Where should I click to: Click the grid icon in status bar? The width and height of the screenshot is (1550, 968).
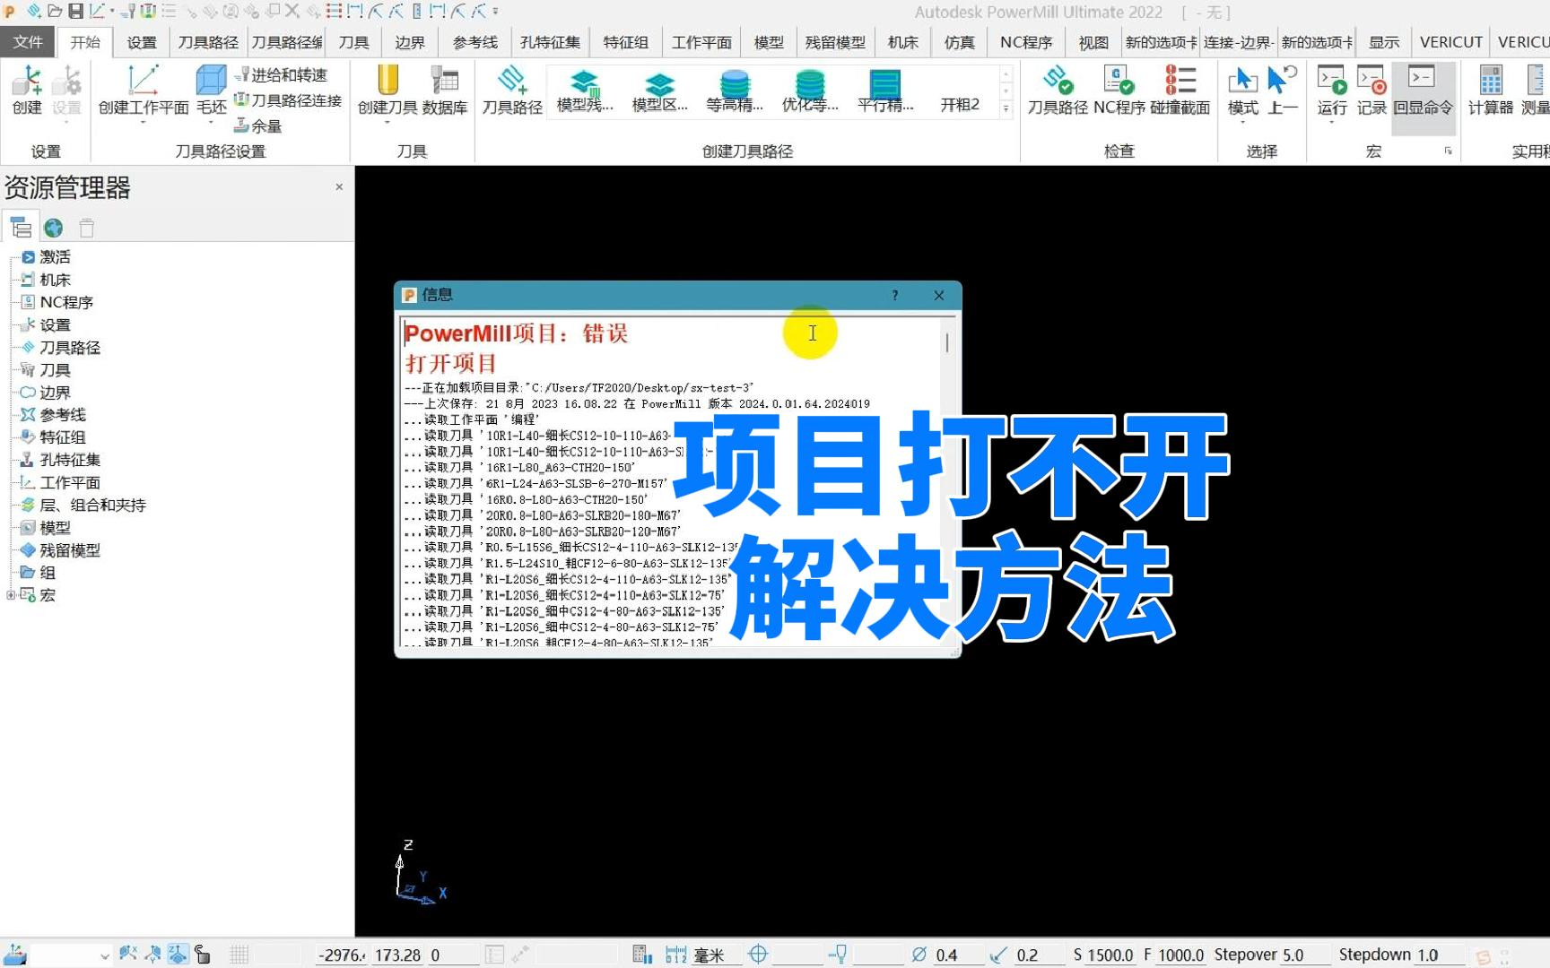point(239,955)
